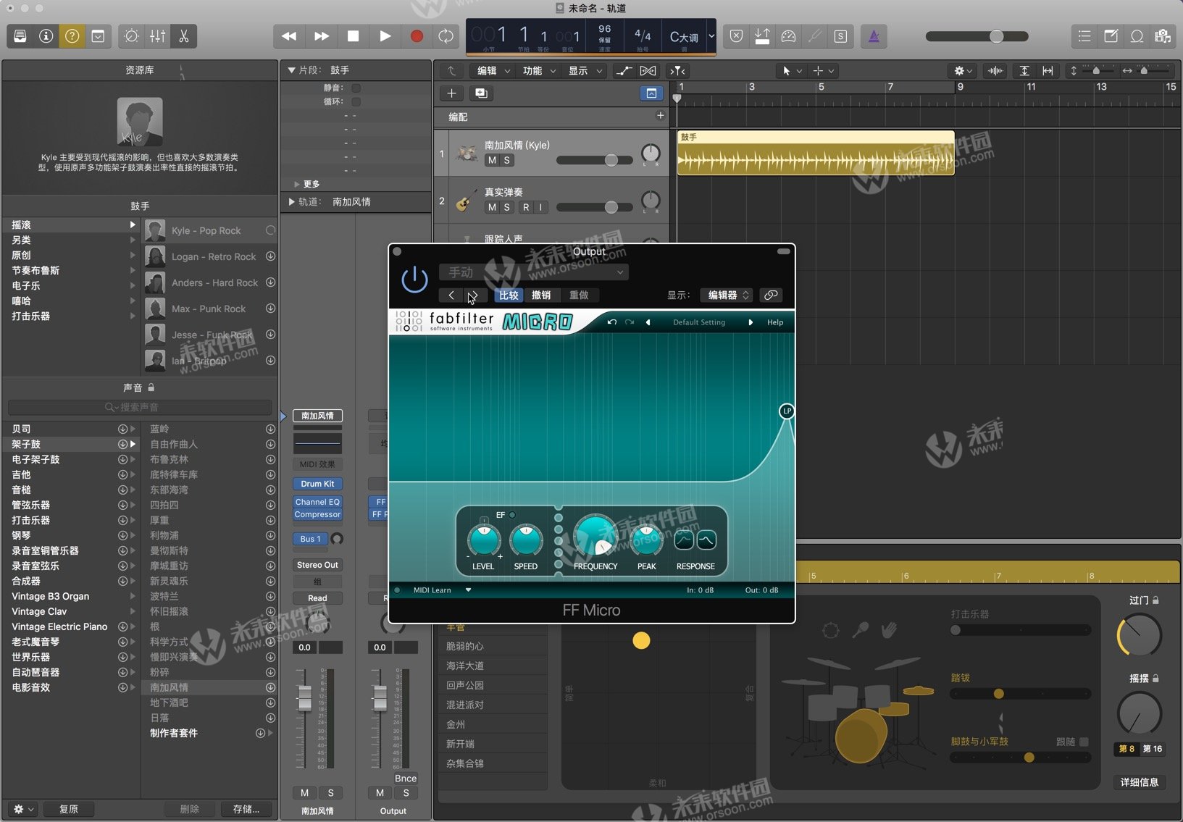Select 电子乐 drummer genre
This screenshot has width=1183, height=822.
70,285
